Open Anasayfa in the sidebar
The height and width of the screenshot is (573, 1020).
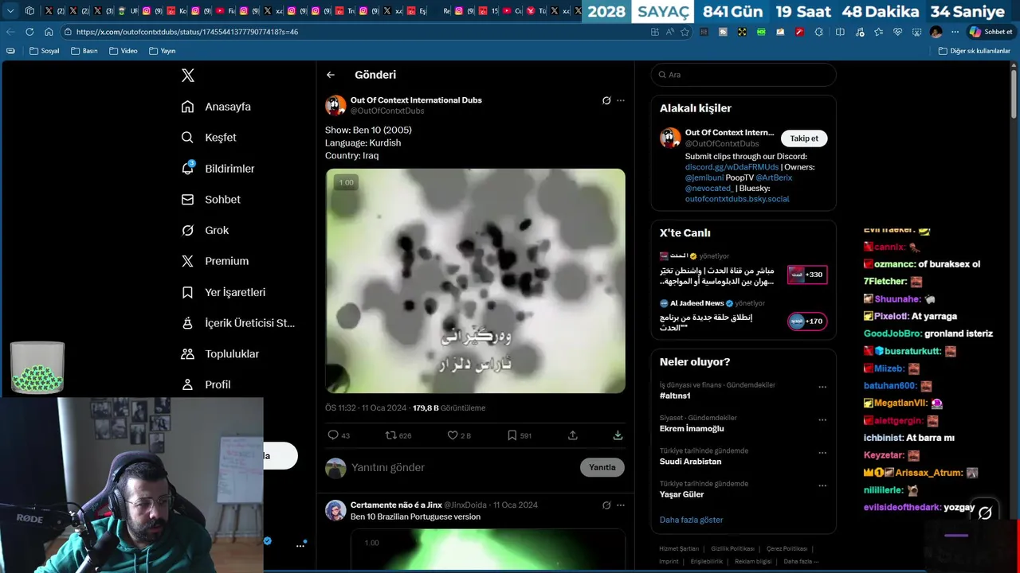[x=216, y=107]
